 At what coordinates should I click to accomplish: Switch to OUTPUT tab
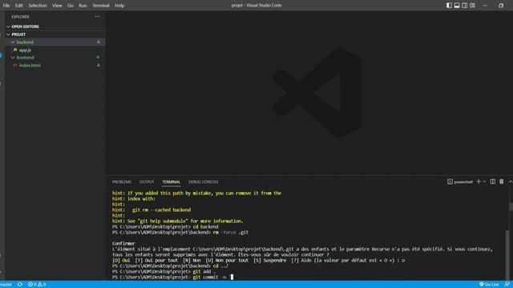[x=147, y=182]
